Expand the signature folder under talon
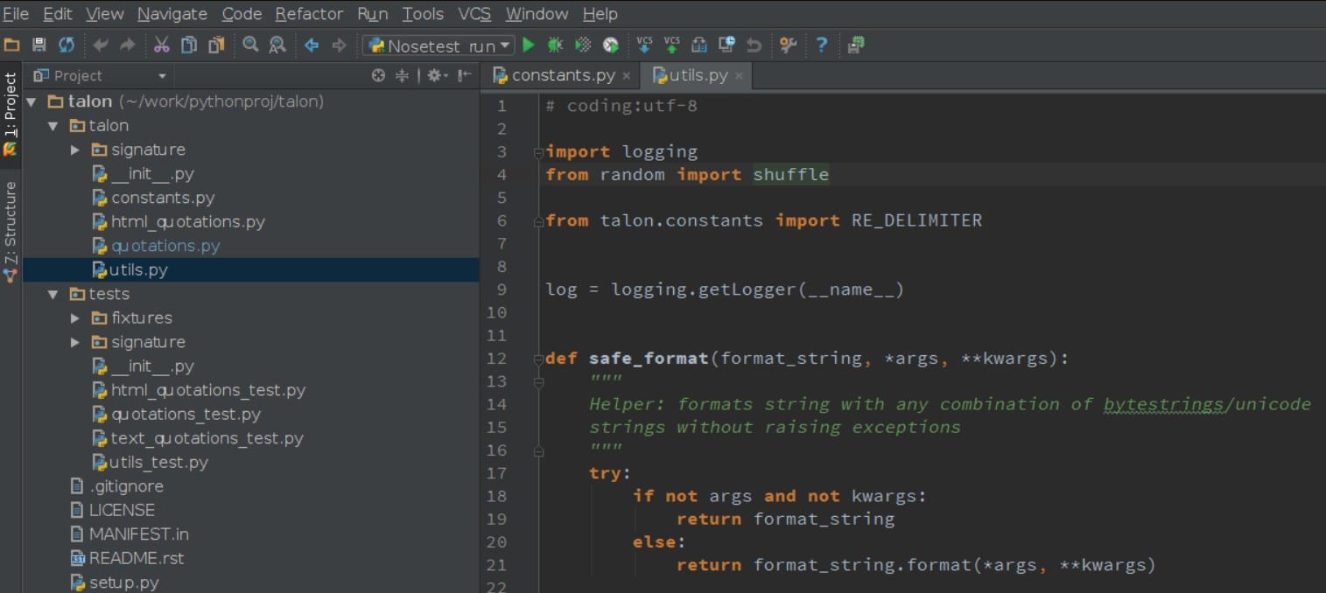Screen dimensions: 1326x593 coord(74,149)
